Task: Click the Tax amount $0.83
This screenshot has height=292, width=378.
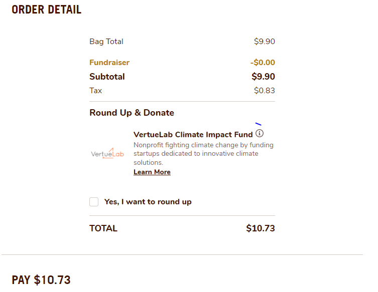Action: [264, 91]
